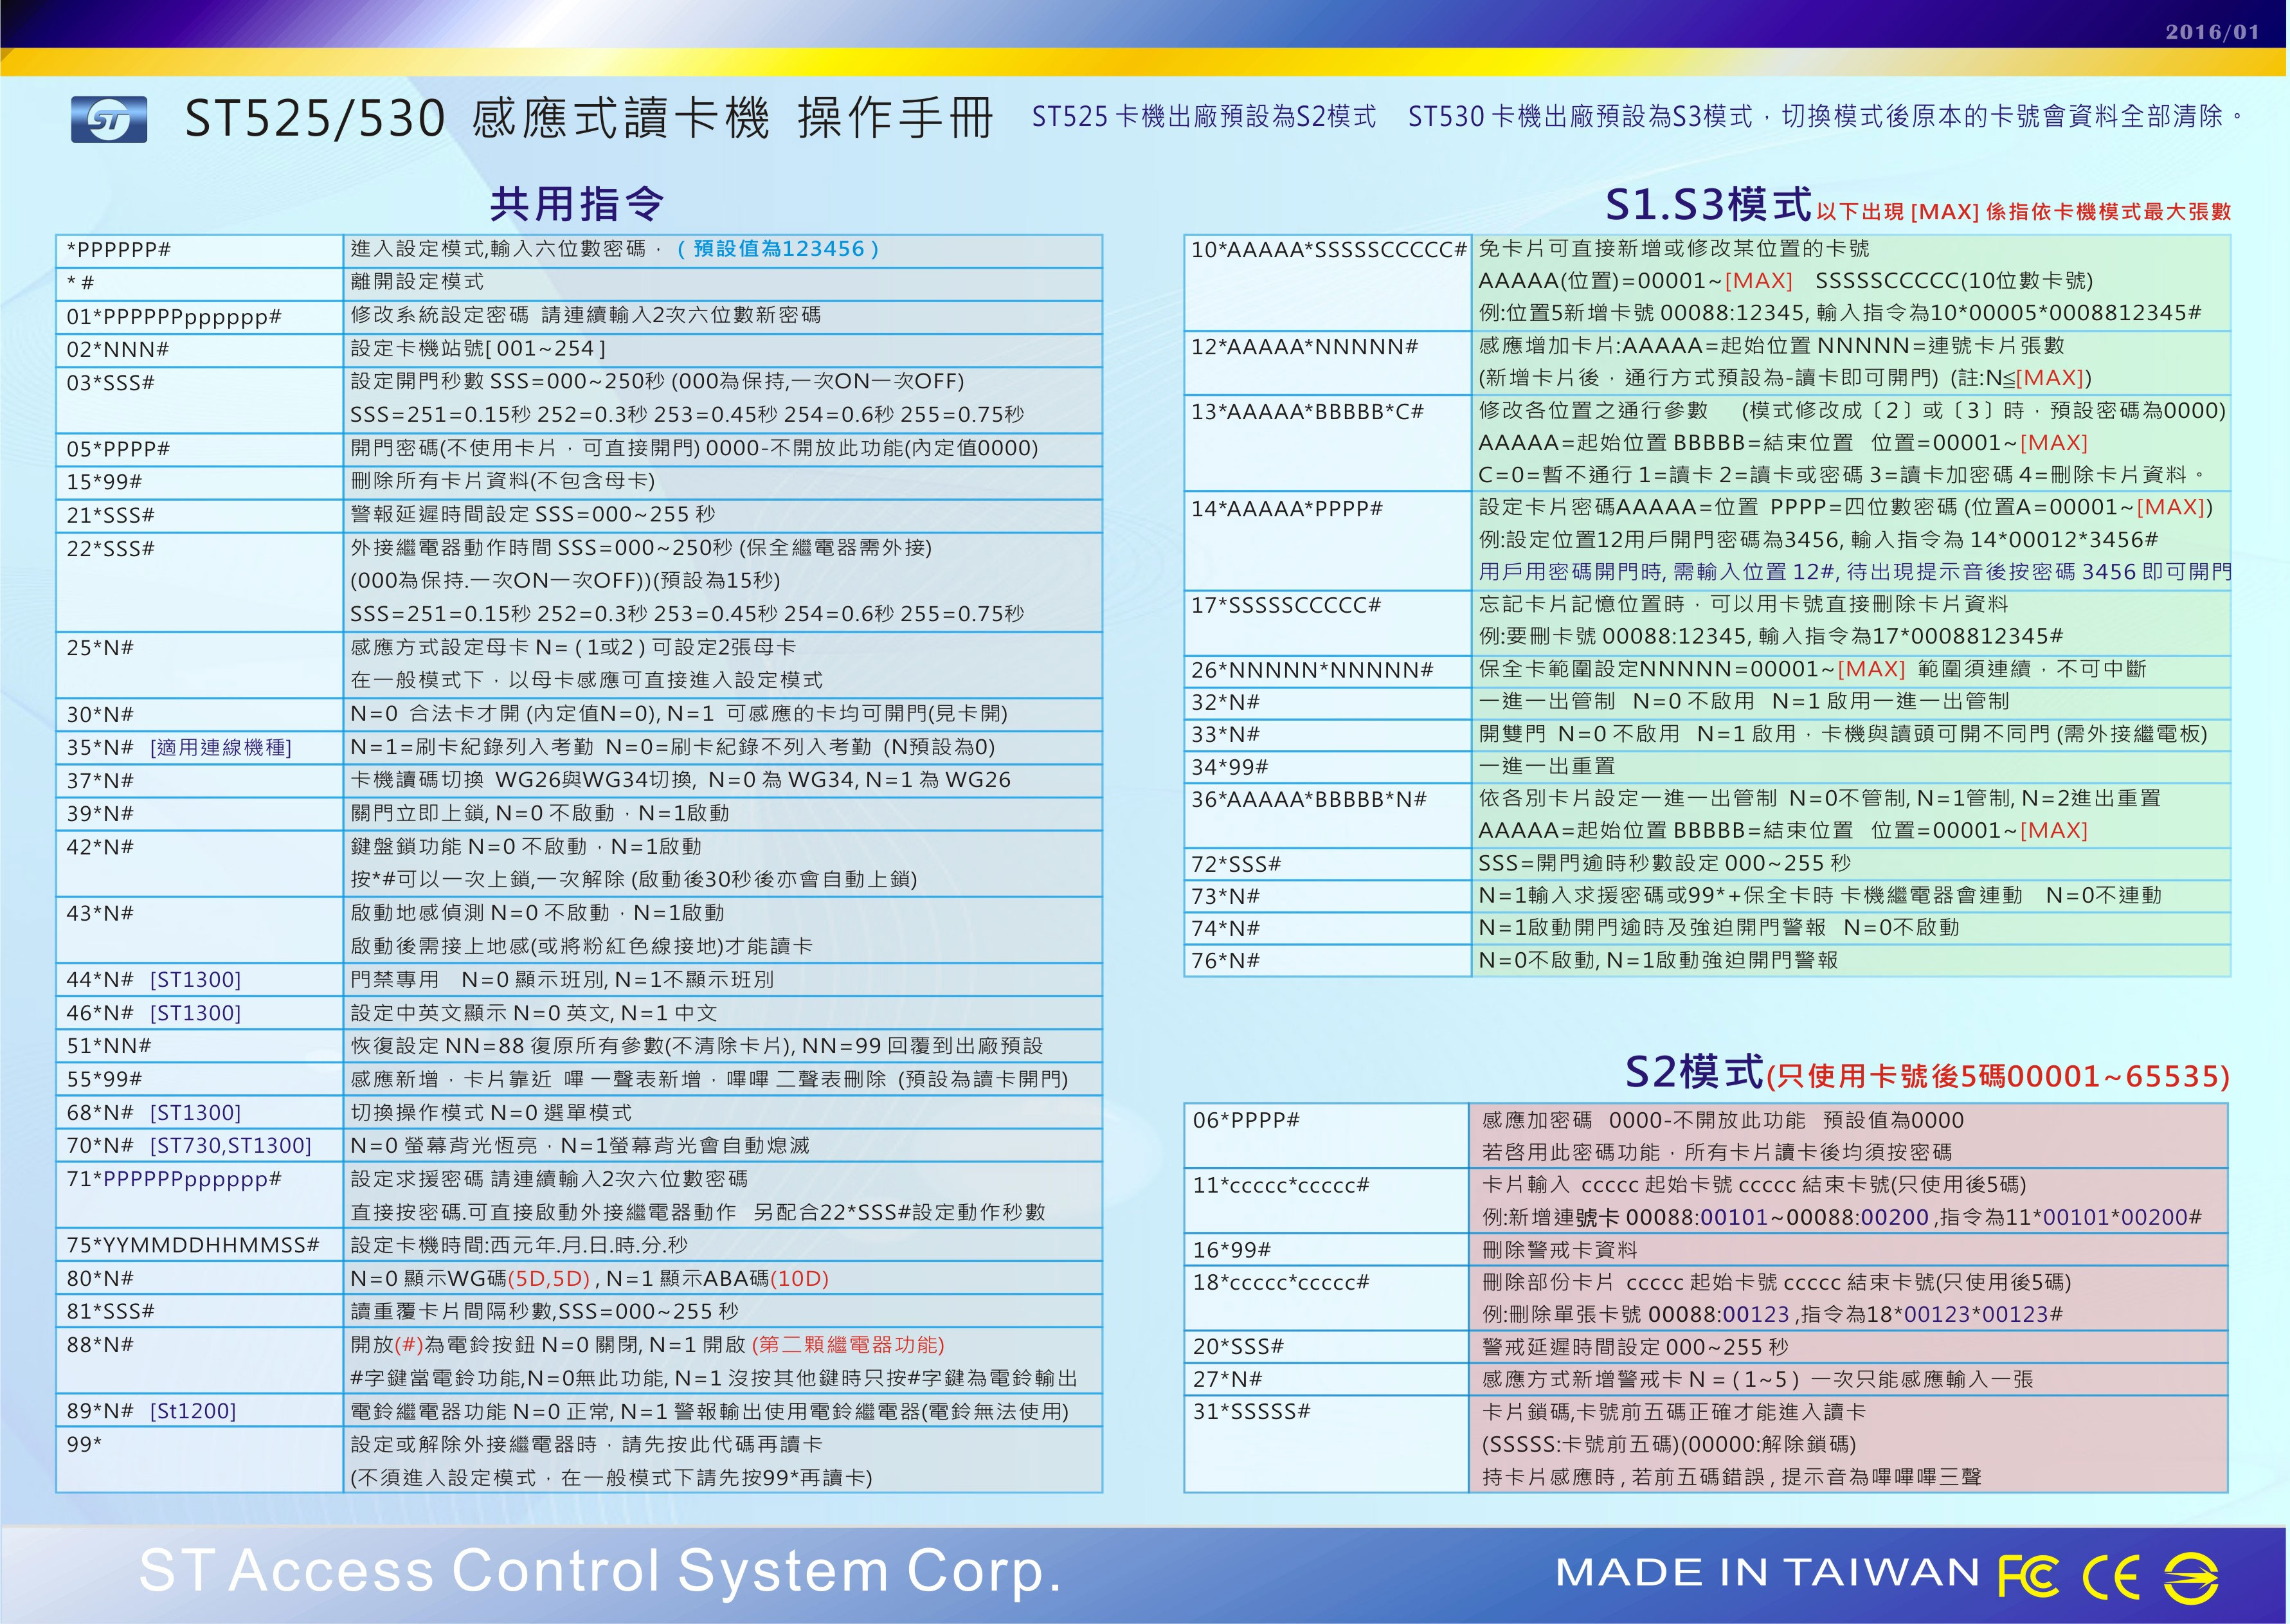Image resolution: width=2290 pixels, height=1624 pixels.
Task: Click the 46*N# [ST1300] cell
Action: click(200, 1012)
